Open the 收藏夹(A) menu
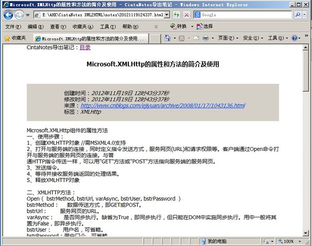 83,27
